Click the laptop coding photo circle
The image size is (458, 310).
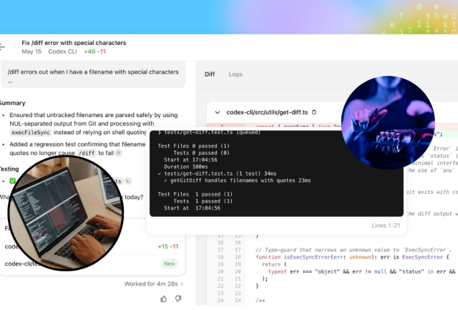pyautogui.click(x=66, y=213)
